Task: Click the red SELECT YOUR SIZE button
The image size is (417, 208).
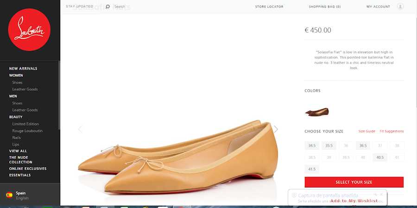Action: click(x=354, y=182)
